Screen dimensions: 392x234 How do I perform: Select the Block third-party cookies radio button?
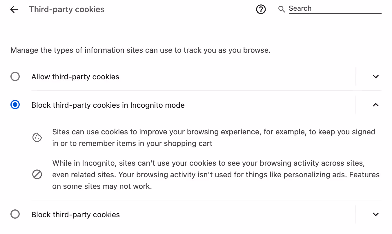[x=15, y=214]
